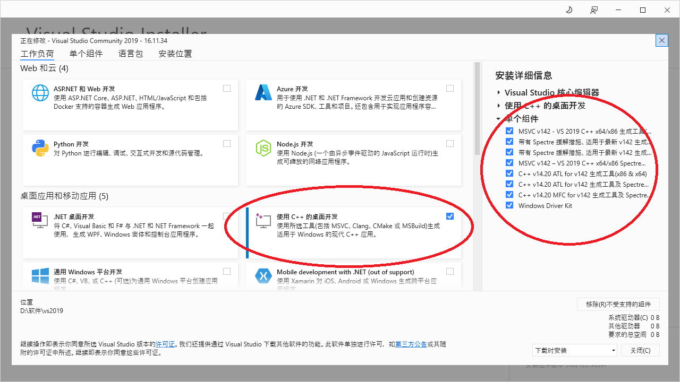680x382 pixels.
Task: Click 移除(R)不受支持的组件 button
Action: pos(618,304)
